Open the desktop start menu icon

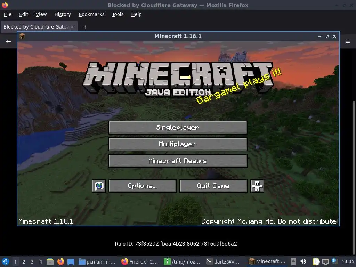[6, 261]
